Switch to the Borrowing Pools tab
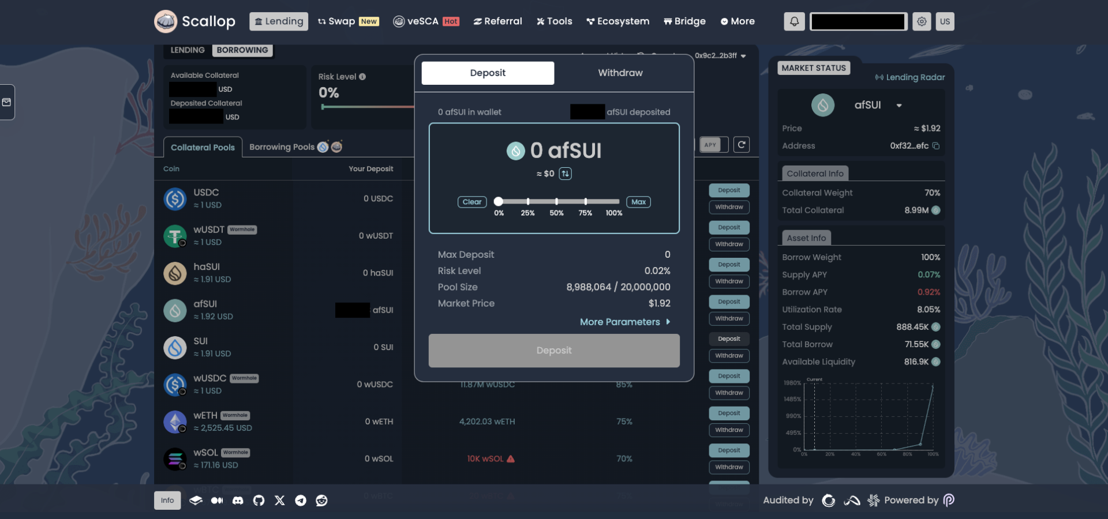The image size is (1108, 519). (295, 147)
